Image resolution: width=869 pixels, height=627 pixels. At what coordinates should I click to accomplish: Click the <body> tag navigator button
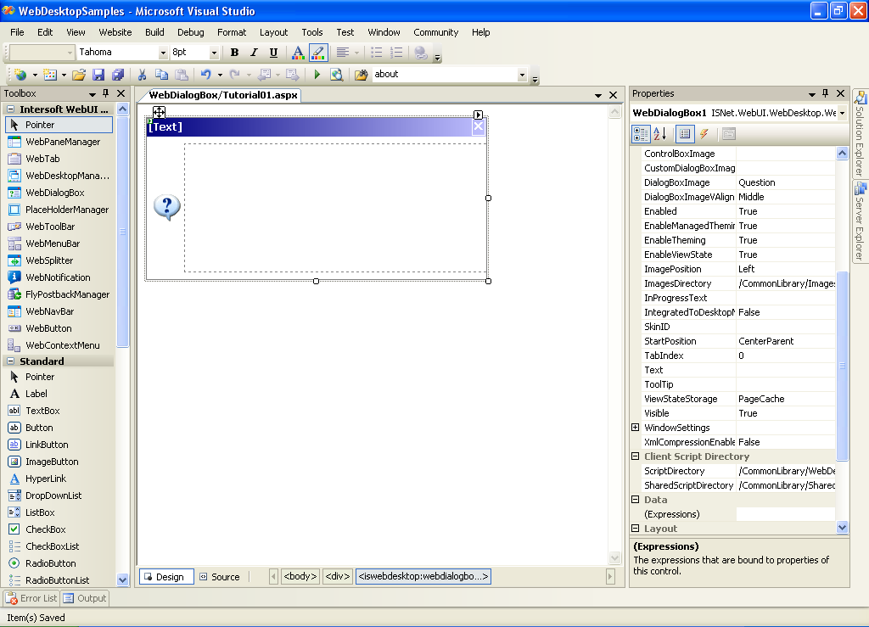[x=300, y=577]
